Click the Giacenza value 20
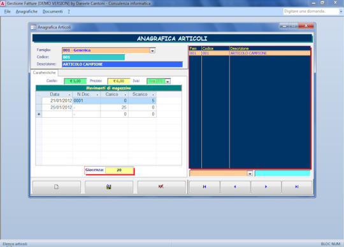This screenshot has width=344, height=247. (x=119, y=171)
